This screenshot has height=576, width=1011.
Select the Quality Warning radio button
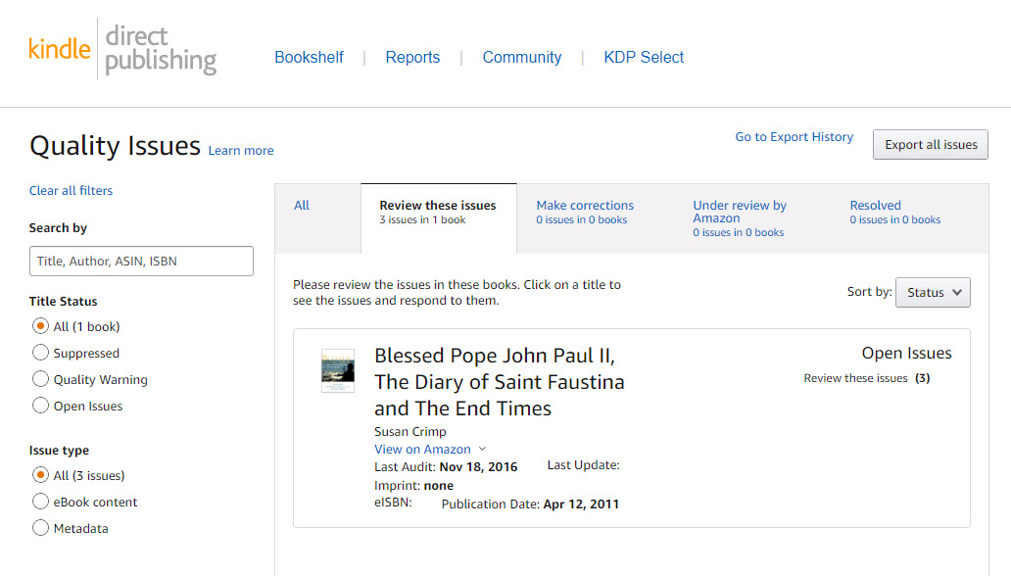[40, 379]
